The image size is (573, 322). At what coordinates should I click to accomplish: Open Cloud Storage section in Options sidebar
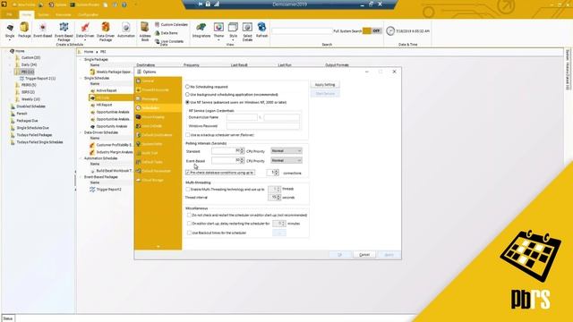pyautogui.click(x=158, y=180)
